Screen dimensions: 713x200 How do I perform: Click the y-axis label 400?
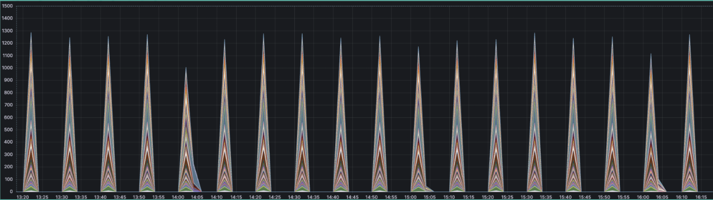click(x=9, y=142)
